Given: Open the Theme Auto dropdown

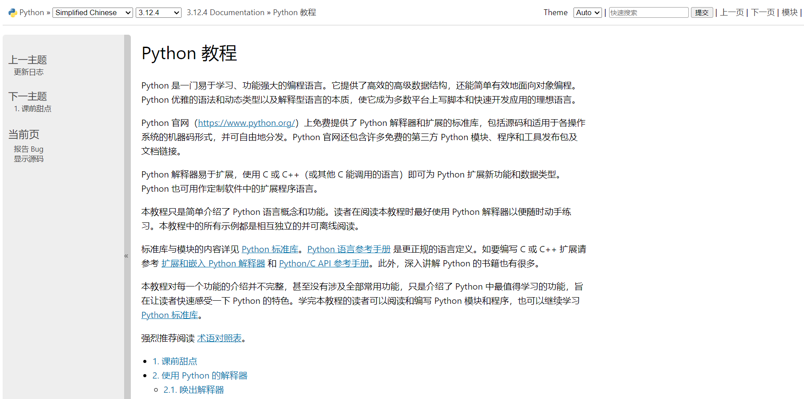Looking at the screenshot, I should pyautogui.click(x=587, y=12).
